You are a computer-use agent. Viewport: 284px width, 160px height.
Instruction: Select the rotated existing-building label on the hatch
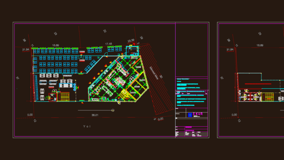[x=154, y=73]
